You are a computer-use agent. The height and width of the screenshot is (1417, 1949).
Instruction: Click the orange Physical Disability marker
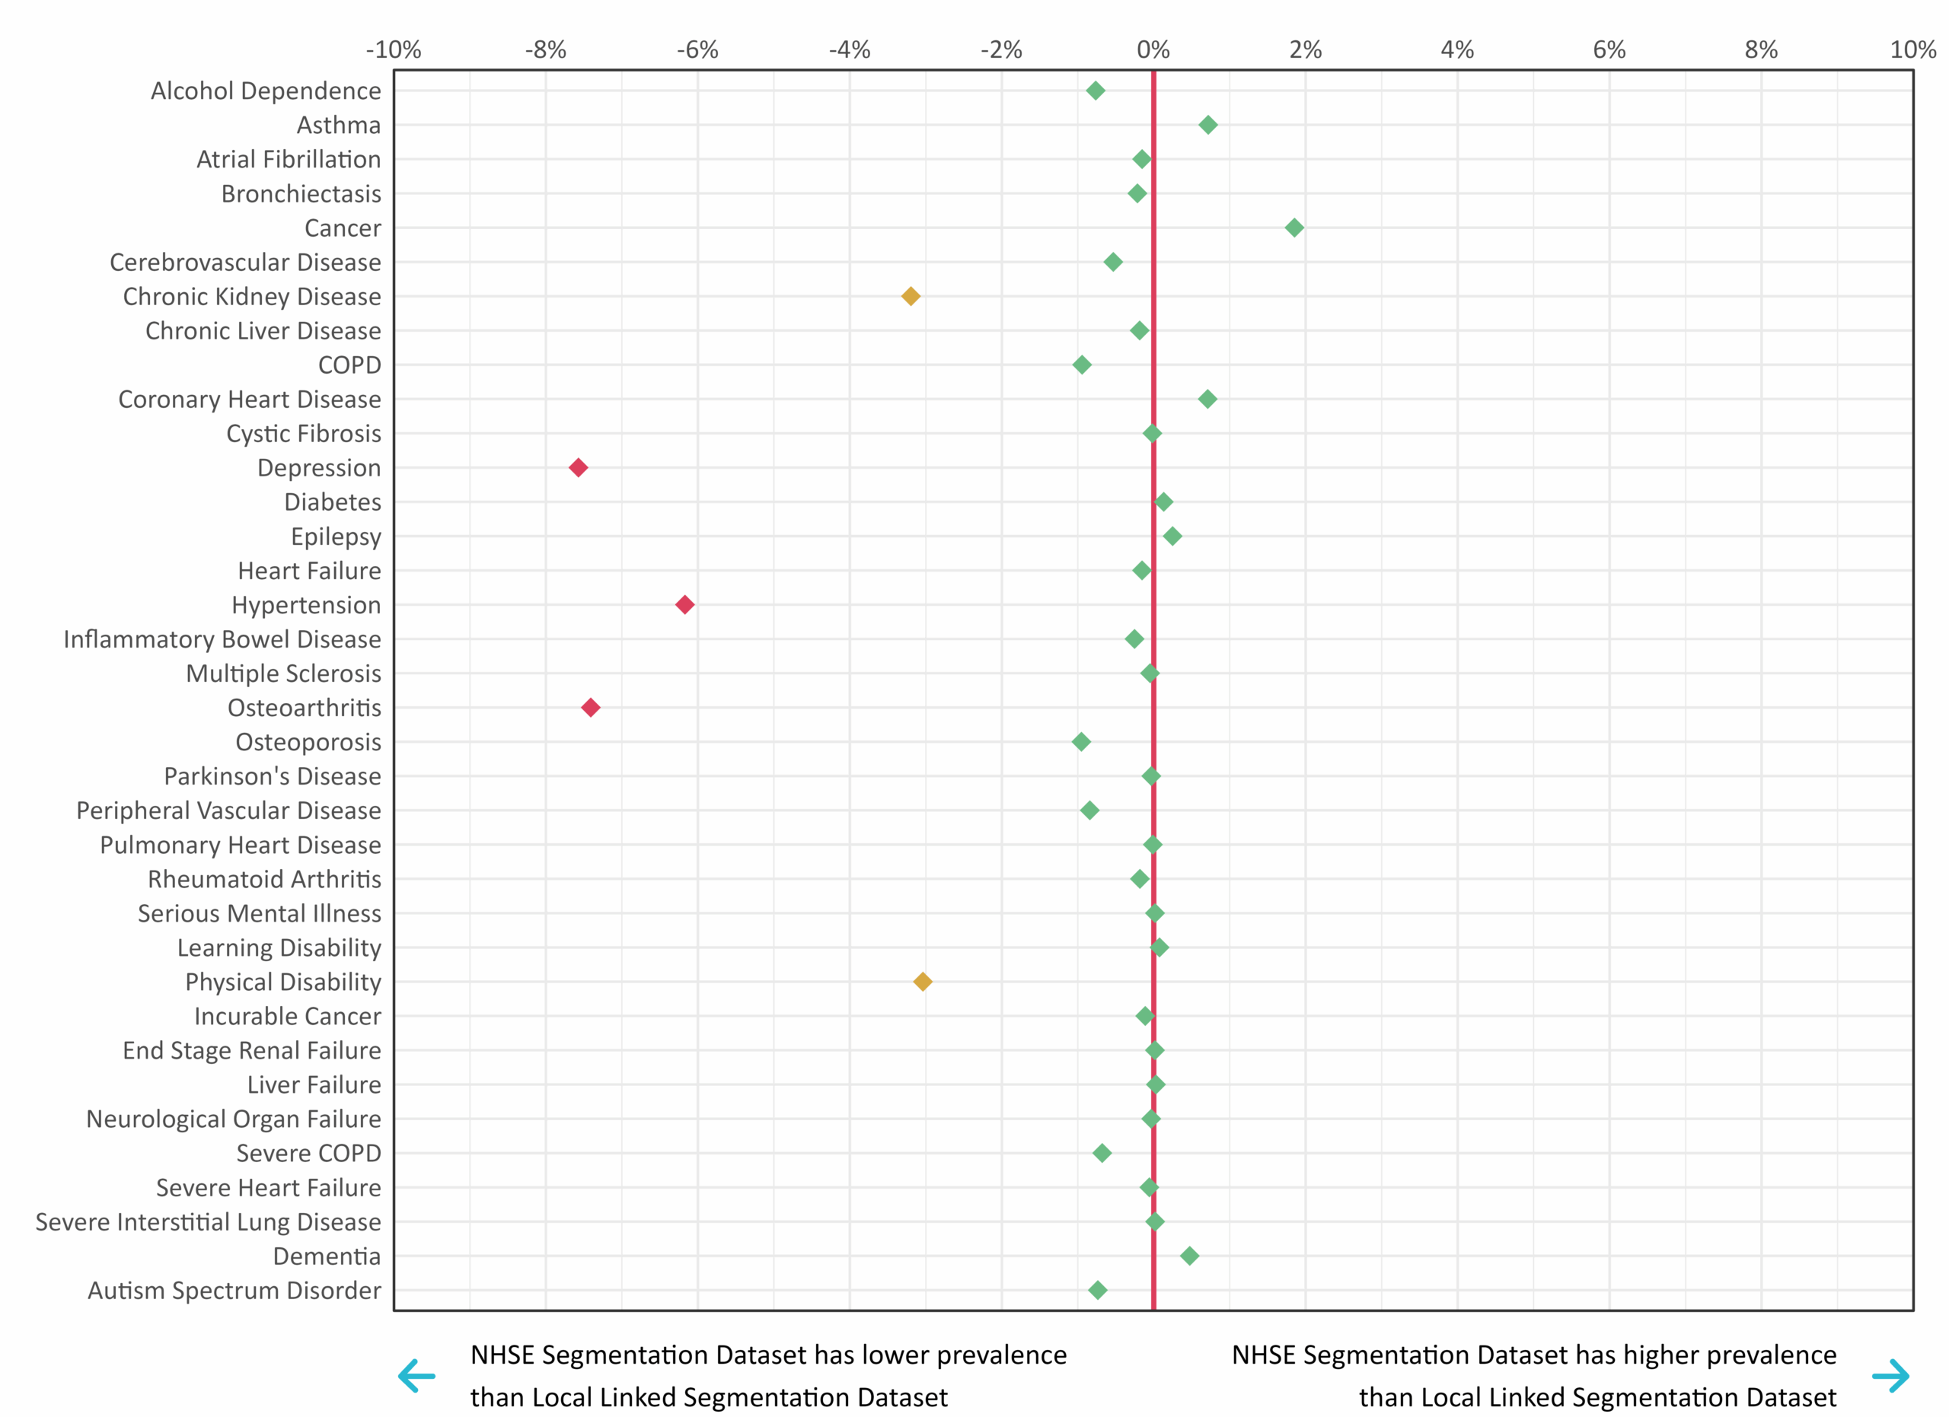click(922, 982)
